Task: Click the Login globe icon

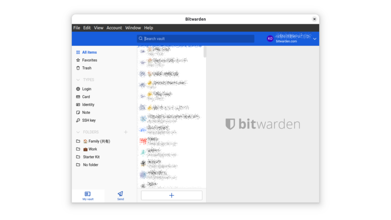Action: click(x=78, y=89)
